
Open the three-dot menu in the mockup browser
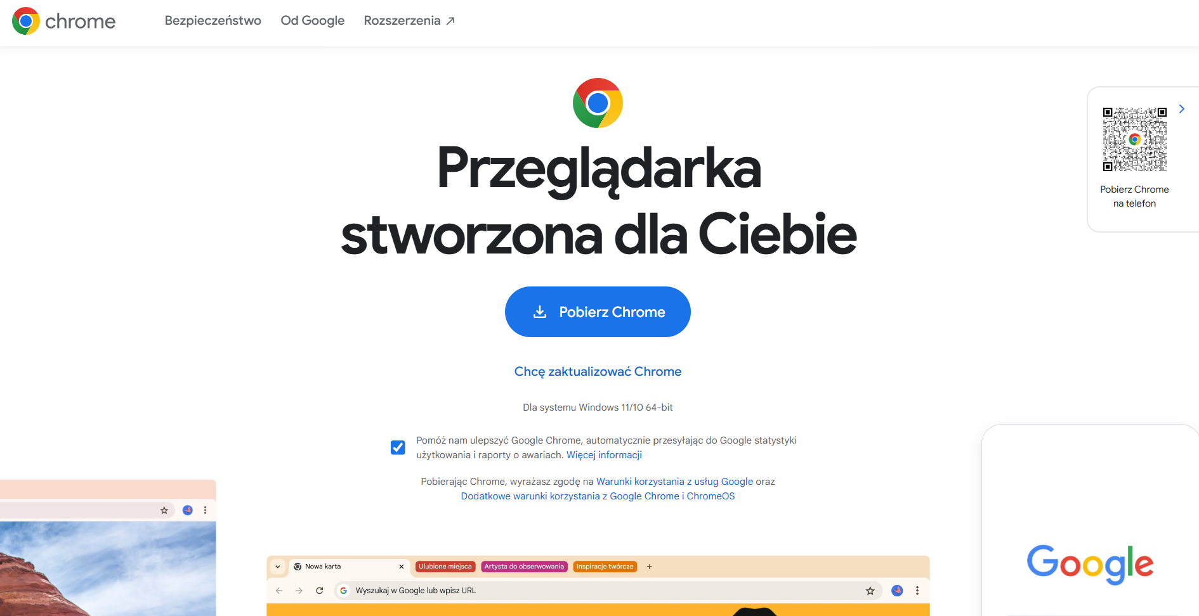(917, 591)
